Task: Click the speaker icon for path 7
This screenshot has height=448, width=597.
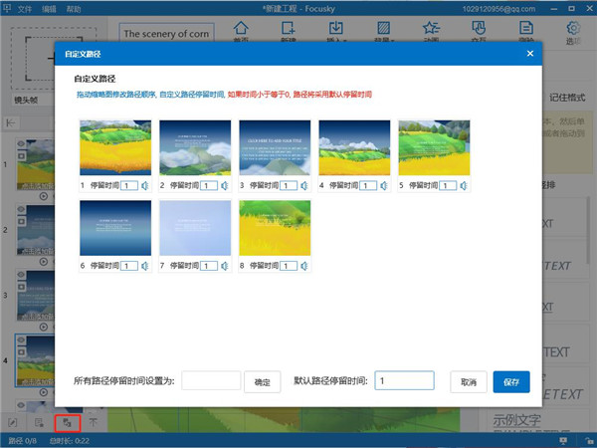Action: 225,266
